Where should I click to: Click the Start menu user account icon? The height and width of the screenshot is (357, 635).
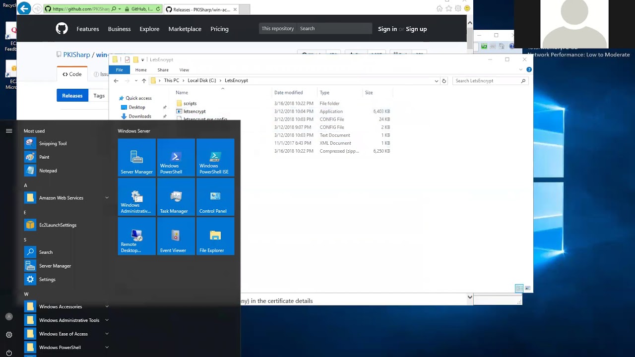9,316
